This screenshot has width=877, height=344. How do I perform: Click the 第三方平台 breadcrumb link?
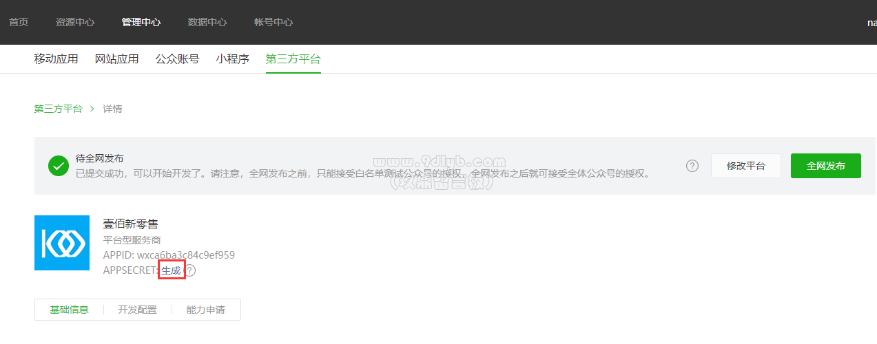pyautogui.click(x=58, y=109)
